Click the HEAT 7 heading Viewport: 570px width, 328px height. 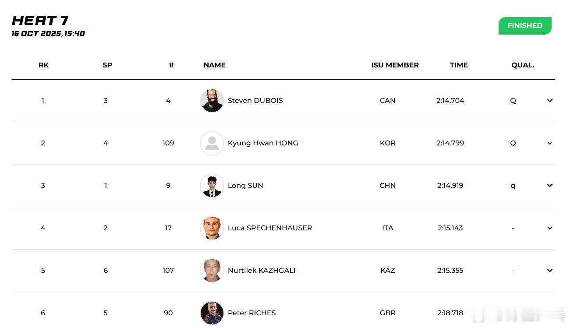point(40,21)
